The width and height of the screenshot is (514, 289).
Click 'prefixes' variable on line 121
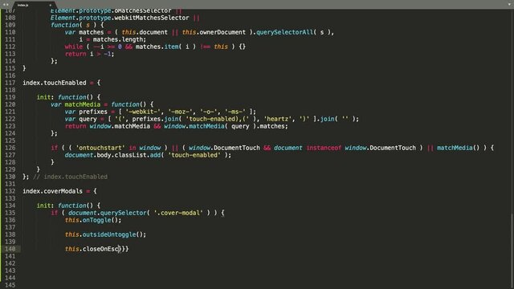coord(93,112)
